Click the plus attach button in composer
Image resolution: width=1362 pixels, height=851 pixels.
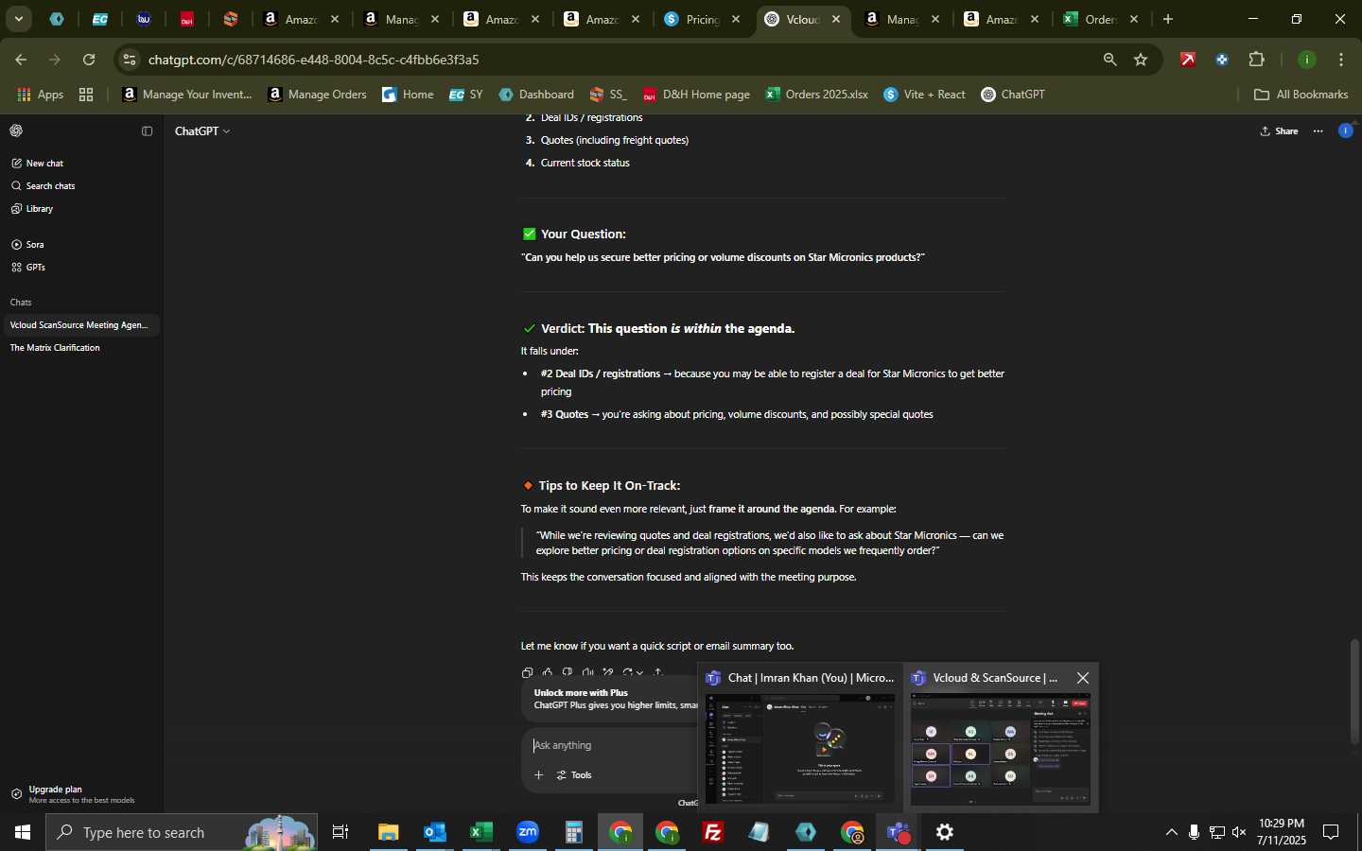pyautogui.click(x=538, y=775)
